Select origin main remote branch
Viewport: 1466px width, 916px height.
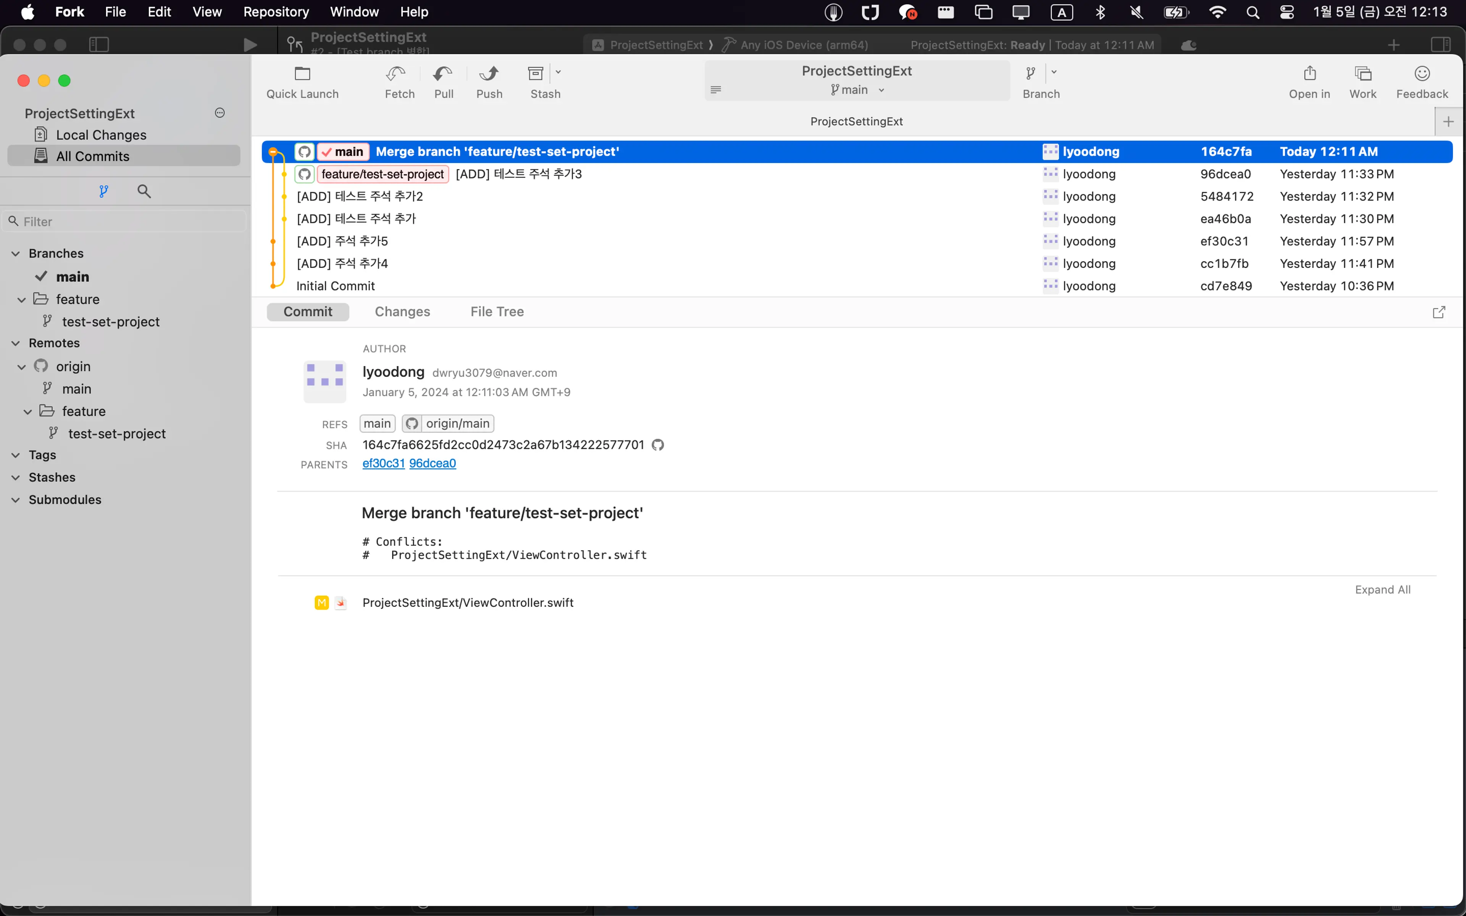pyautogui.click(x=76, y=389)
